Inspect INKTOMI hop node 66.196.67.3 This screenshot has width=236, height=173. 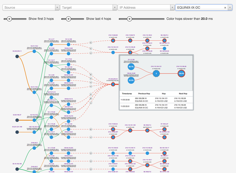[147, 130]
